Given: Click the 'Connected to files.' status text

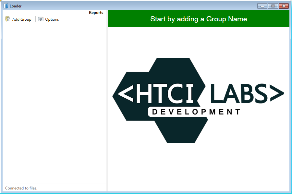Looking at the screenshot, I should click(x=21, y=188).
